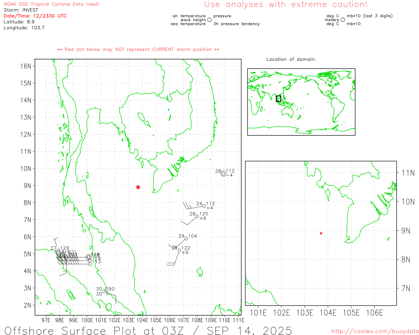Click the station circle reading 29 104

click(186, 238)
